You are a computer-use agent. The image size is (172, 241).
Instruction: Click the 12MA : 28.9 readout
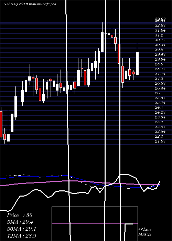(x=21, y=235)
